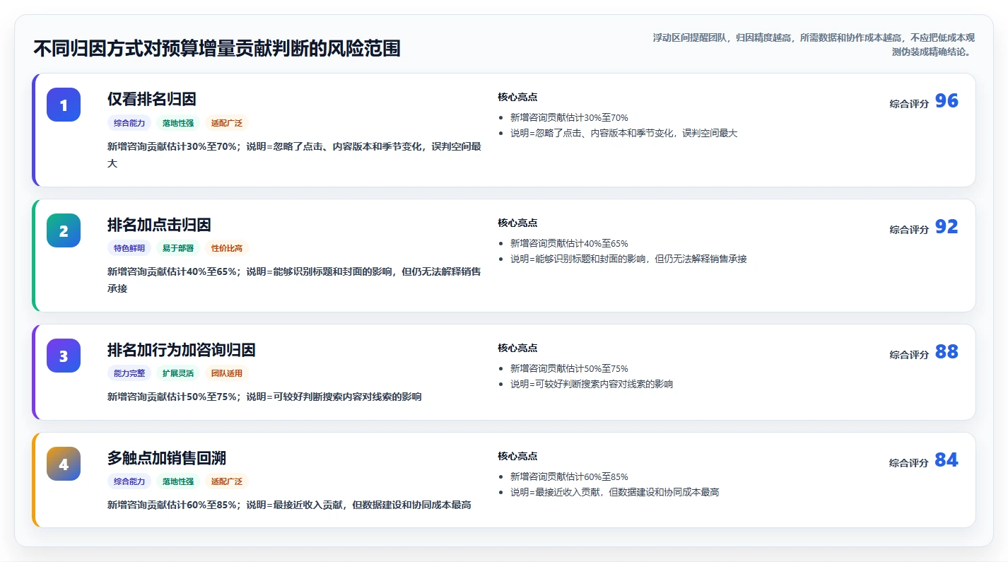Click 综合评分 label beside score 84
1008x562 pixels.
[x=909, y=463]
